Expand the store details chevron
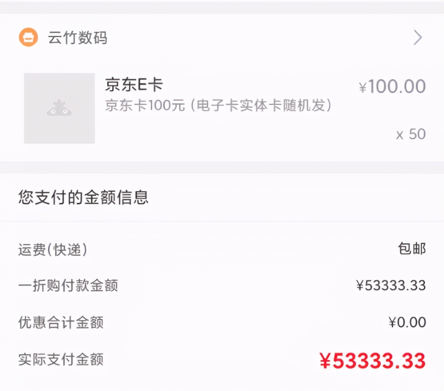Image resolution: width=444 pixels, height=391 pixels. (x=417, y=38)
